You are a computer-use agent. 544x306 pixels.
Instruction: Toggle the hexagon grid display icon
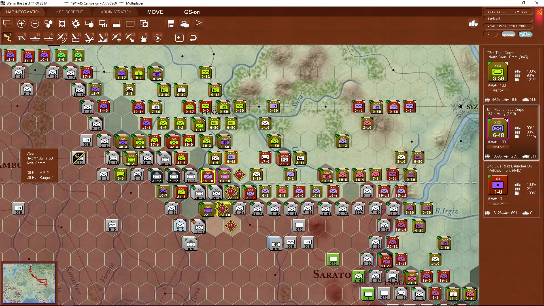[x=48, y=24]
